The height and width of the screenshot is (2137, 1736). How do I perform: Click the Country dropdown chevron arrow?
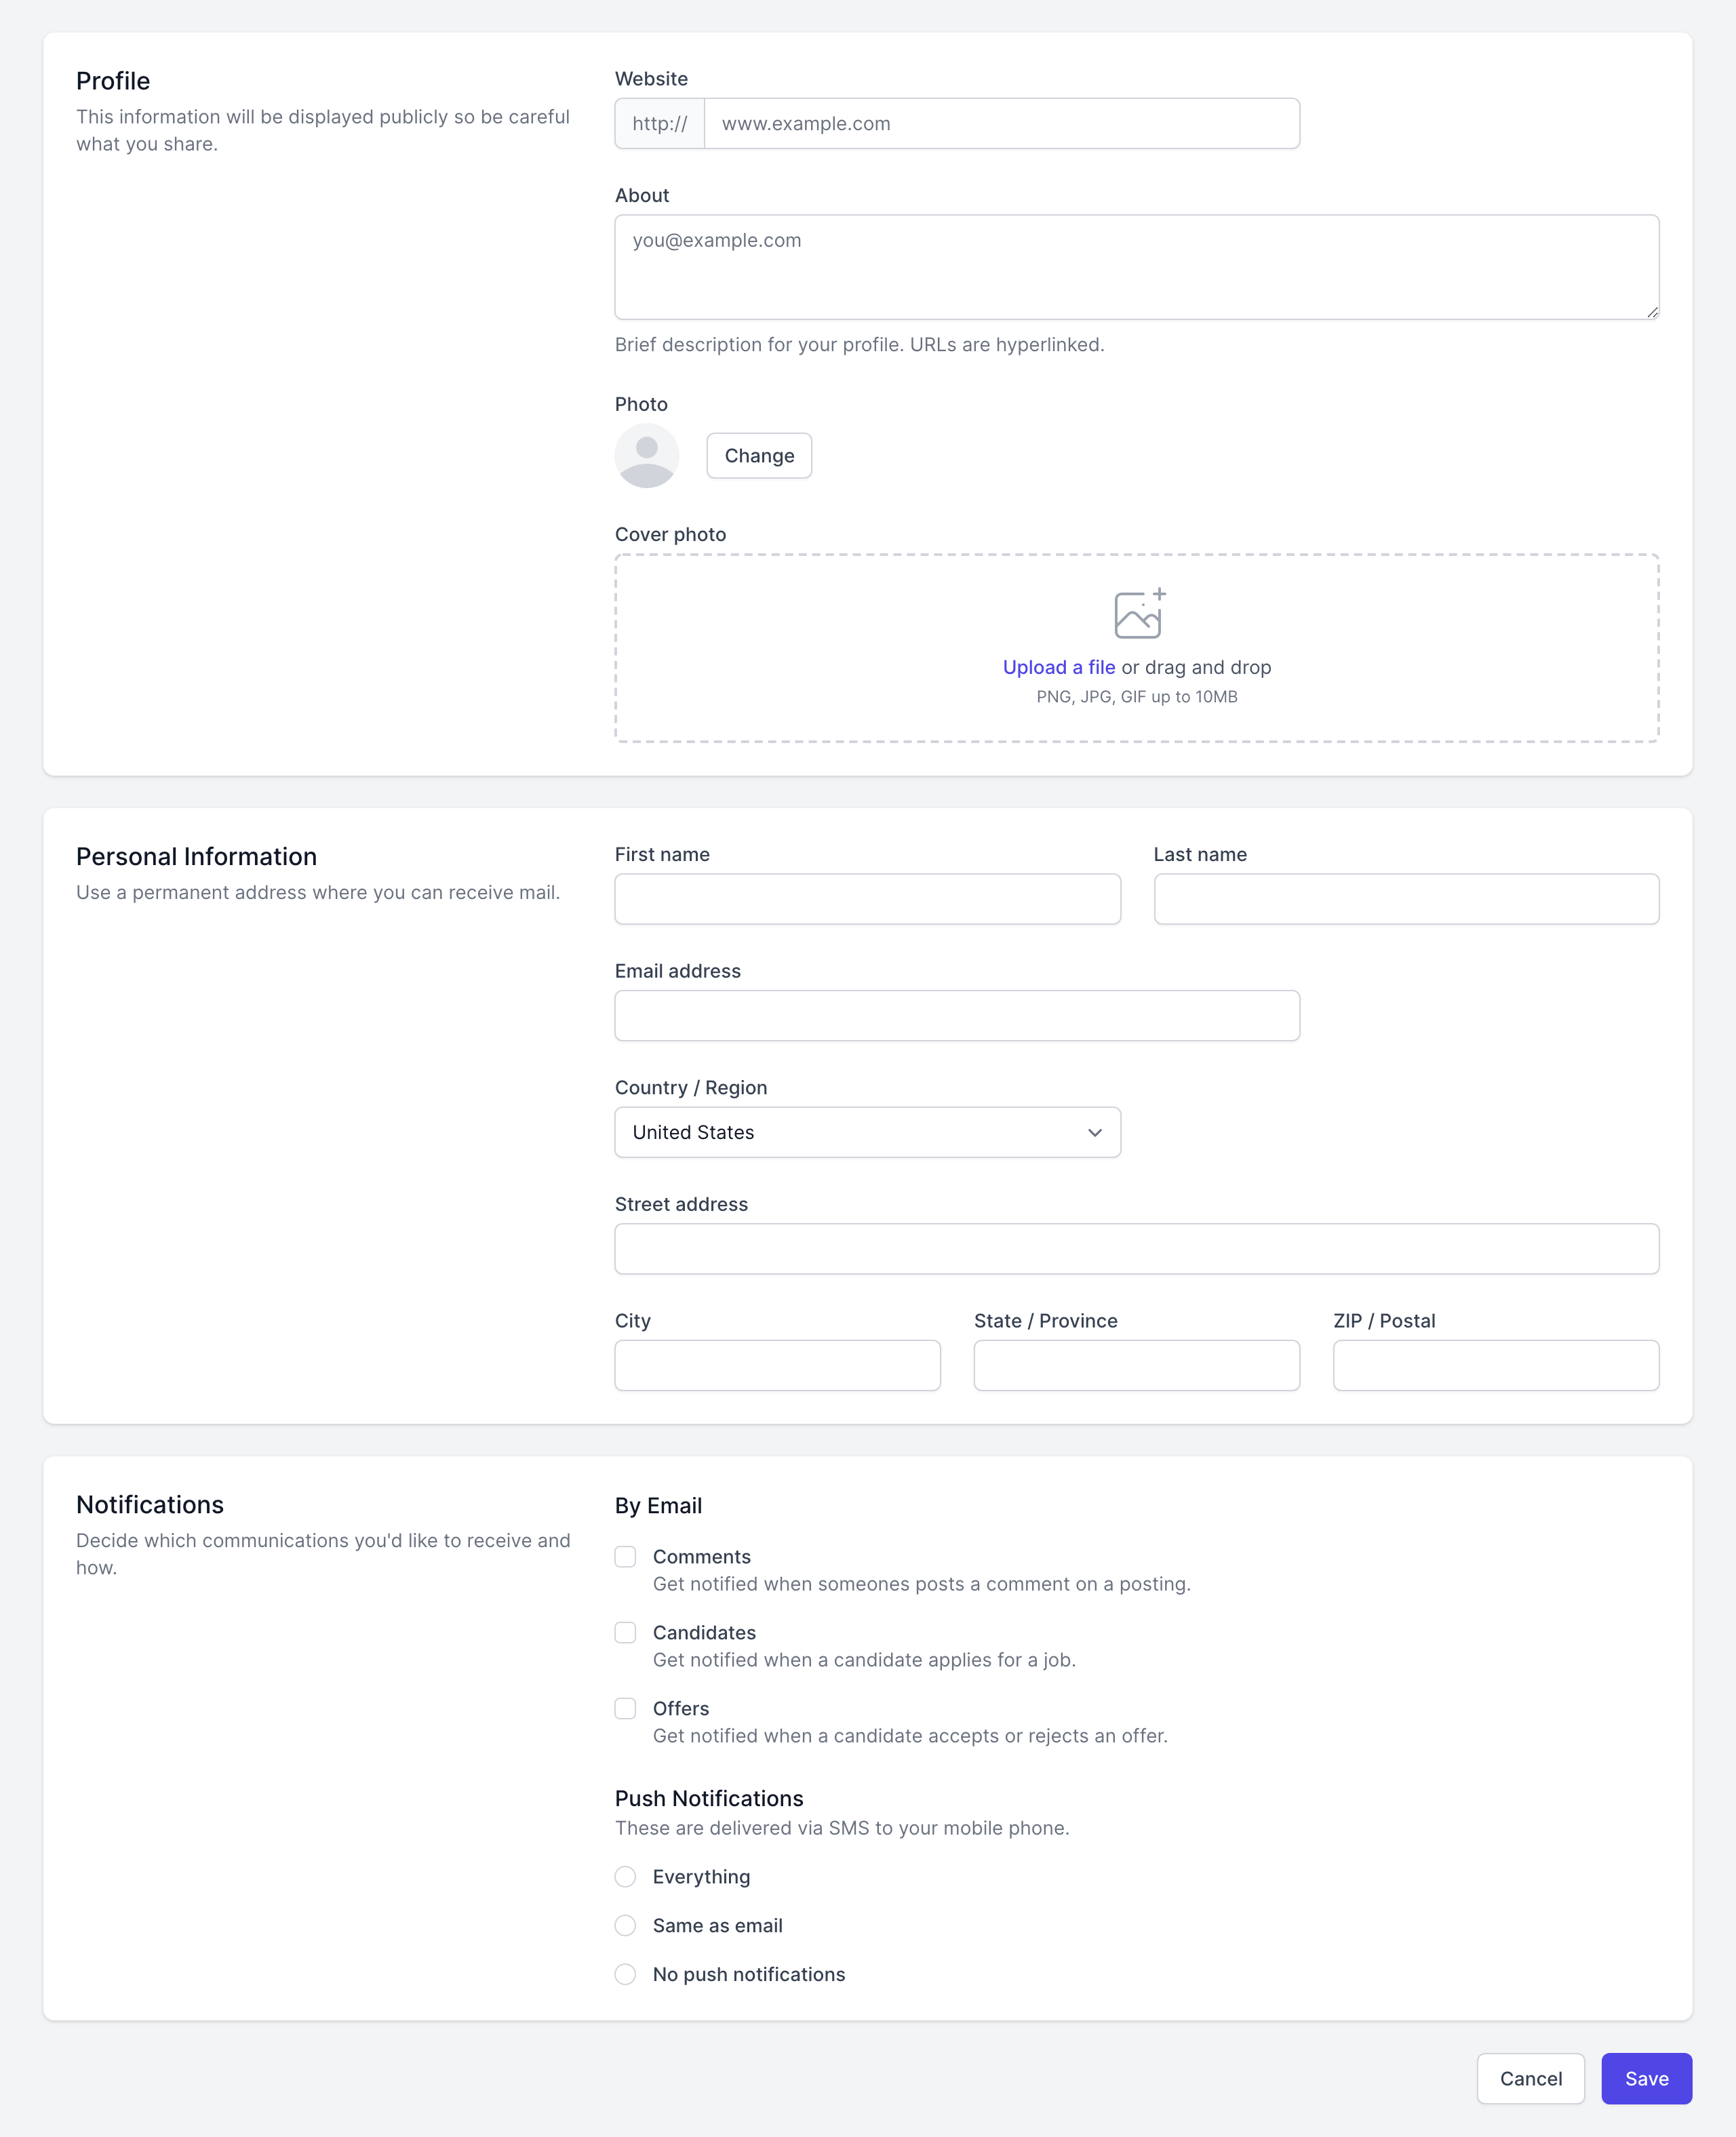(1095, 1132)
